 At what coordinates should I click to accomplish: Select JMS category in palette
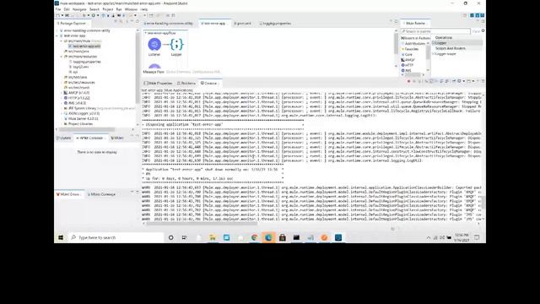pyautogui.click(x=407, y=70)
